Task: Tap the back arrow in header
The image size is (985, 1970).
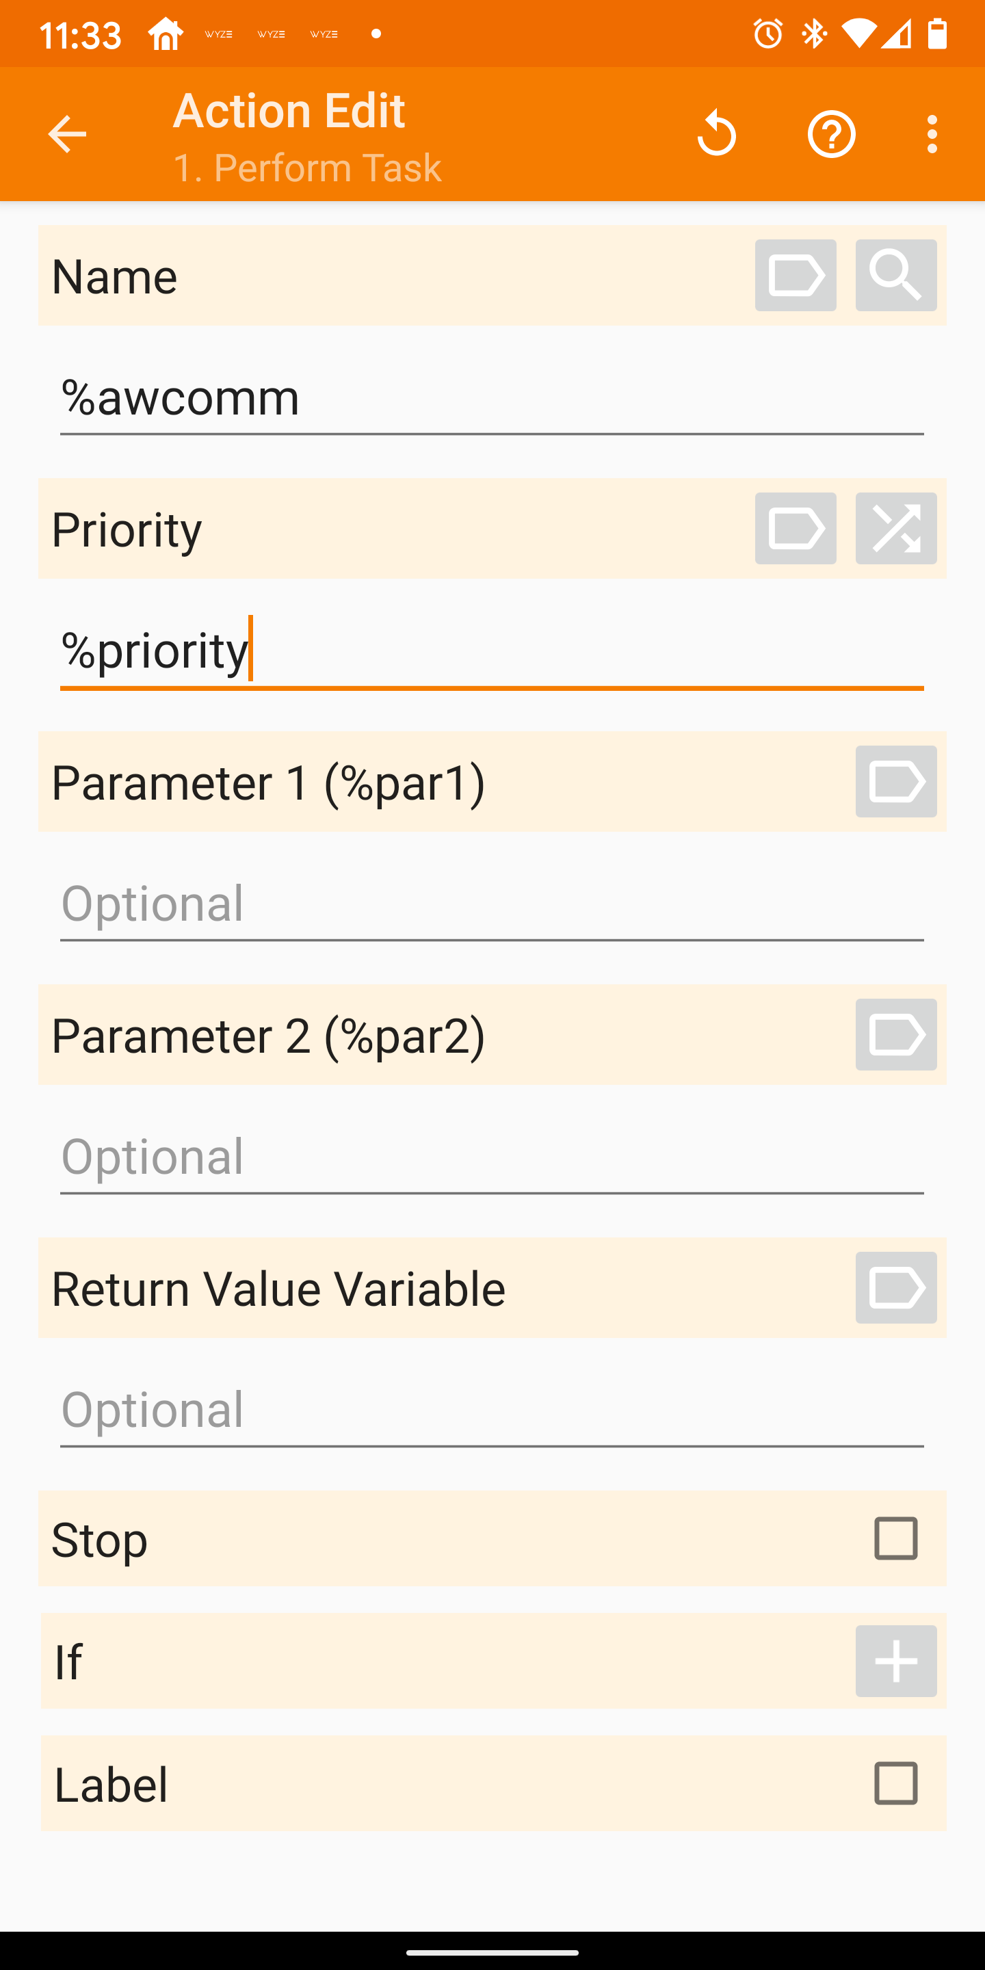Action: pyautogui.click(x=66, y=134)
